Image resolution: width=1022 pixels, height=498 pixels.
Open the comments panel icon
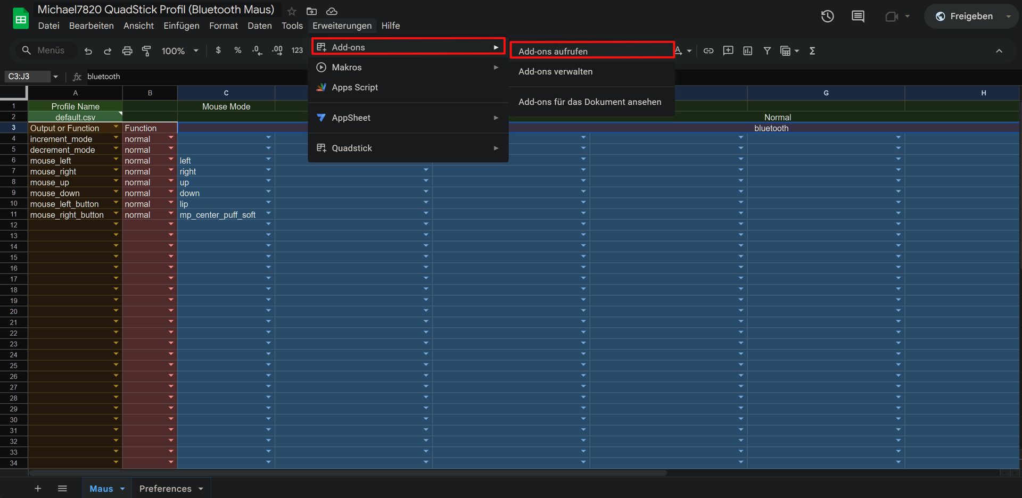[858, 16]
